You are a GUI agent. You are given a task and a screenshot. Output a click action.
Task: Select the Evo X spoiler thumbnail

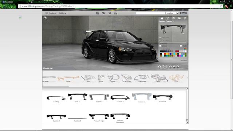[78, 98]
